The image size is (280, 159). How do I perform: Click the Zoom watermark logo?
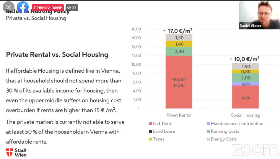[x=255, y=150]
